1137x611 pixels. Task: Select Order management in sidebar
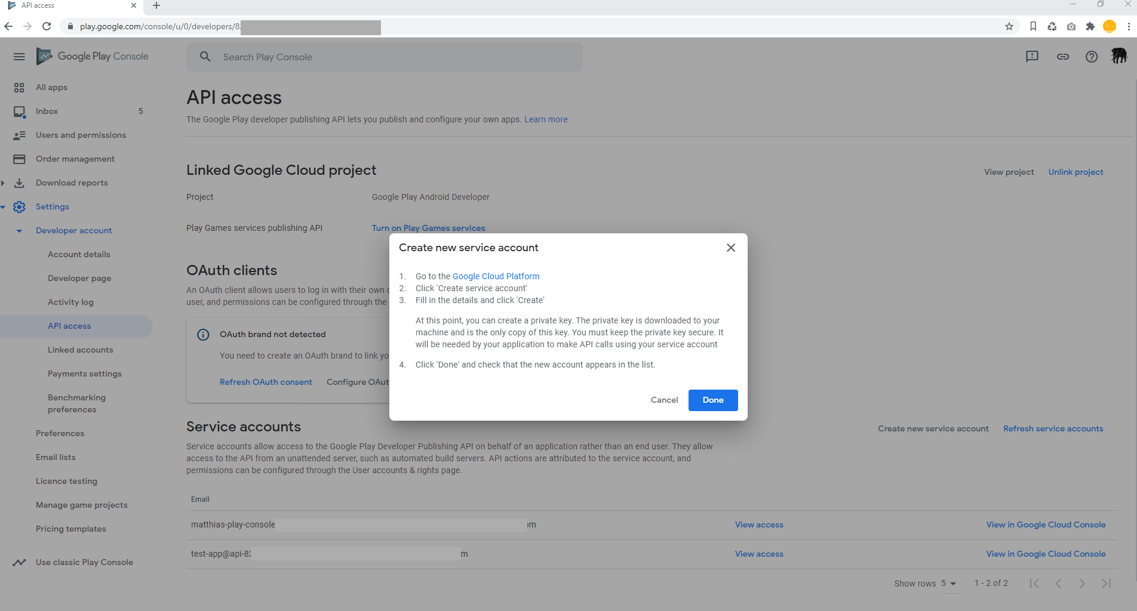click(x=75, y=159)
